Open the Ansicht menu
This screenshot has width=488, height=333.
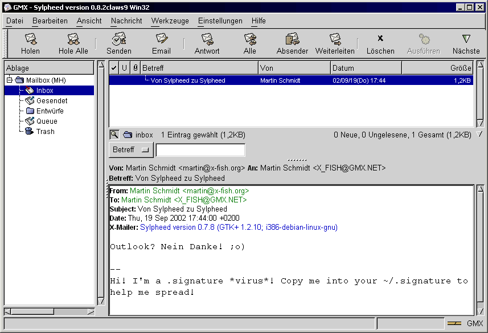point(89,21)
